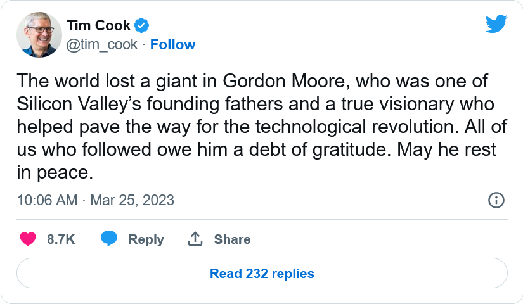Image resolution: width=523 pixels, height=304 pixels.
Task: Click the share arrow icon
Action: [x=195, y=239]
